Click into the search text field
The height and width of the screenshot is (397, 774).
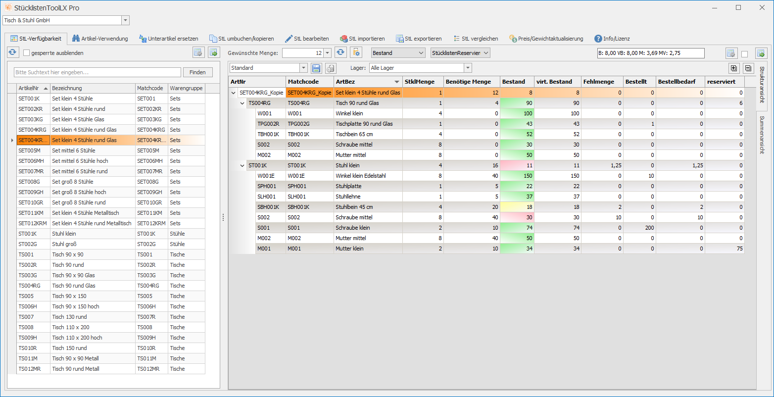tap(97, 72)
